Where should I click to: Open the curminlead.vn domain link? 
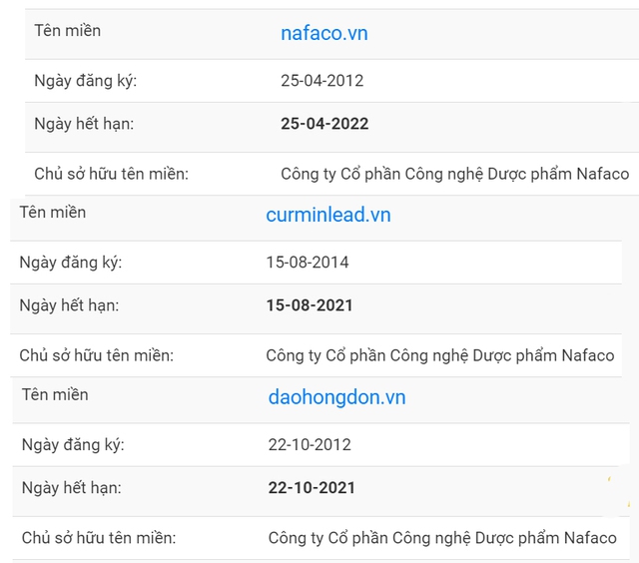click(328, 215)
